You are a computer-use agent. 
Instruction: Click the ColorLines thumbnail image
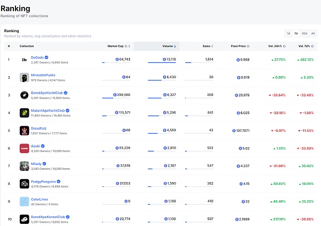coord(24,201)
